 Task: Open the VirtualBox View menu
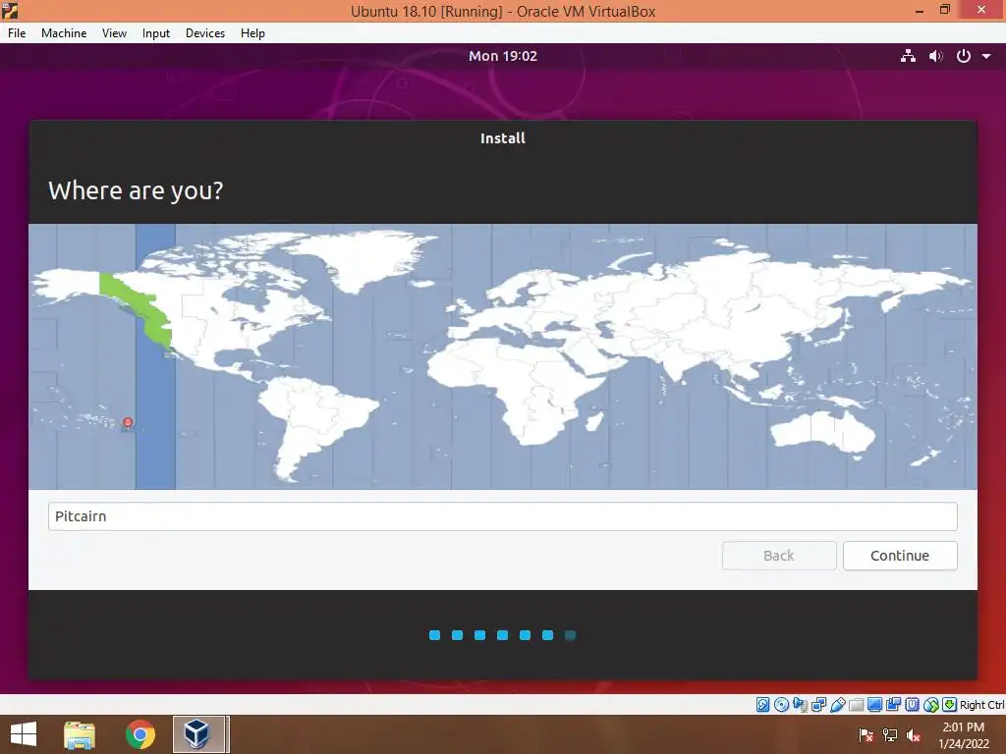[114, 33]
